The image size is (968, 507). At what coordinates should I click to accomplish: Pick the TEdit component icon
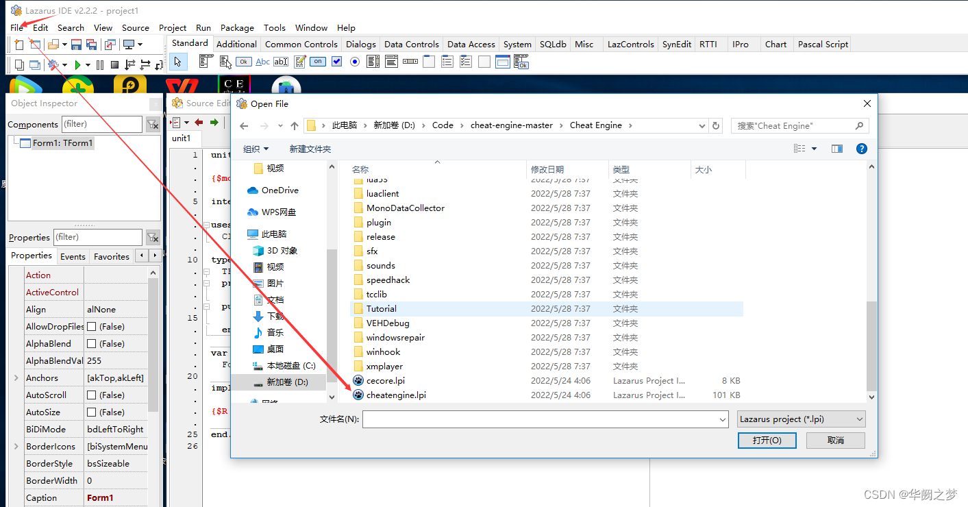pyautogui.click(x=281, y=62)
